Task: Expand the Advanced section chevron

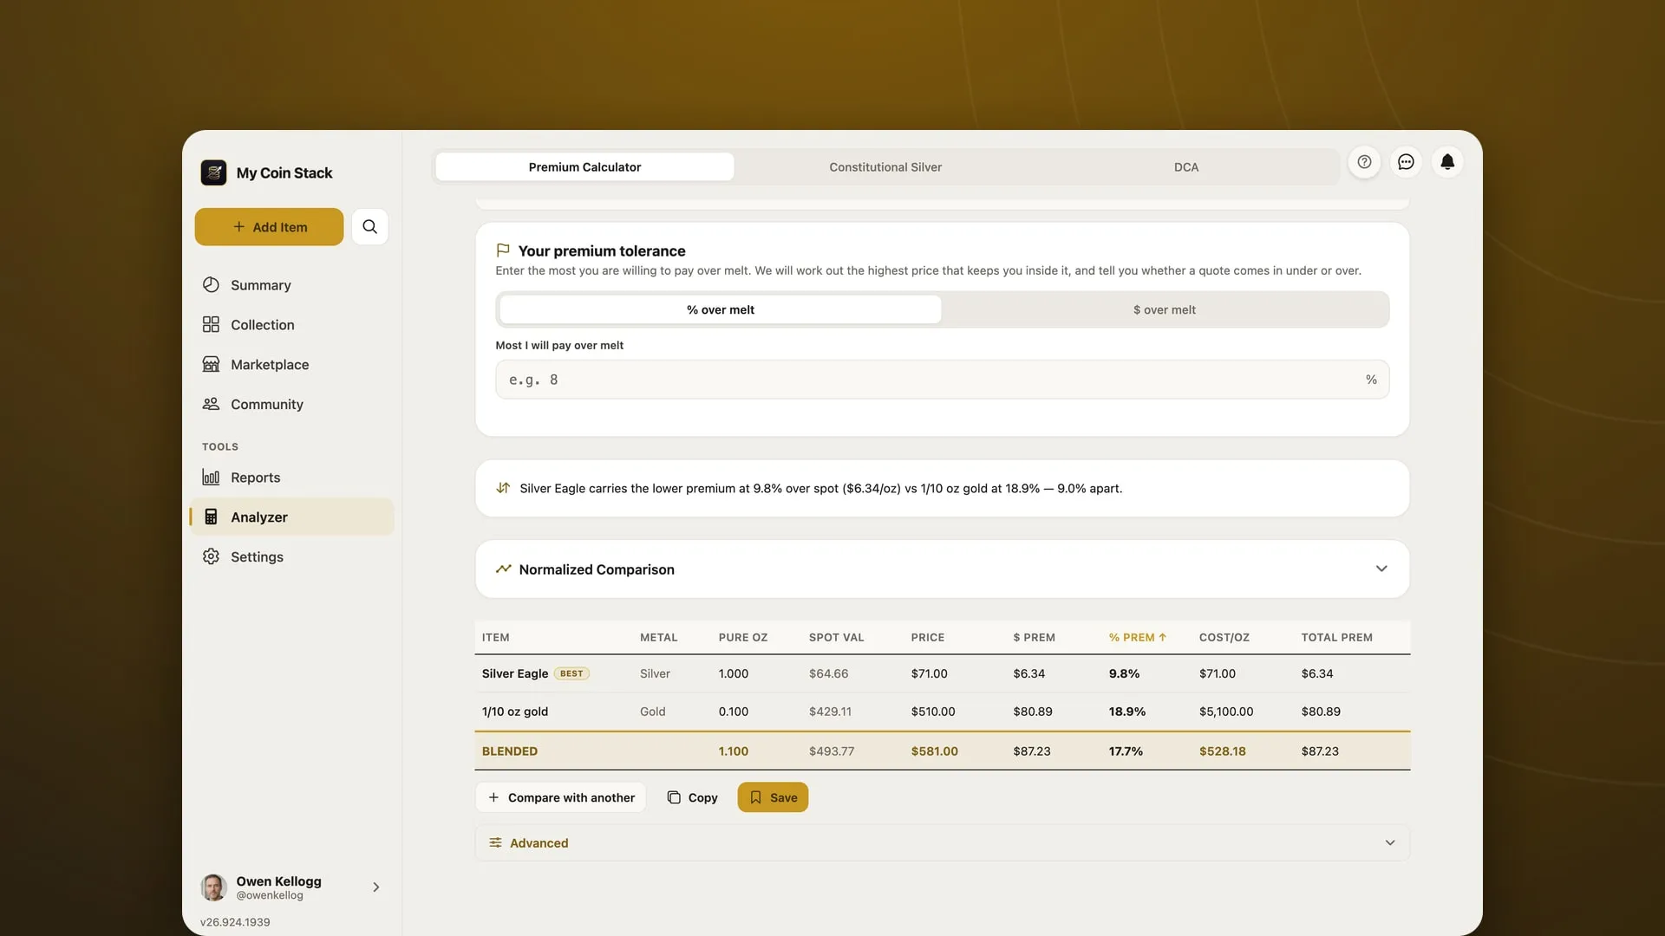Action: 1390,843
